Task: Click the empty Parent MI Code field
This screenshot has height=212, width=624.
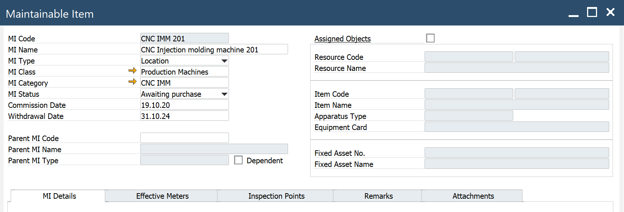Action: (184, 138)
